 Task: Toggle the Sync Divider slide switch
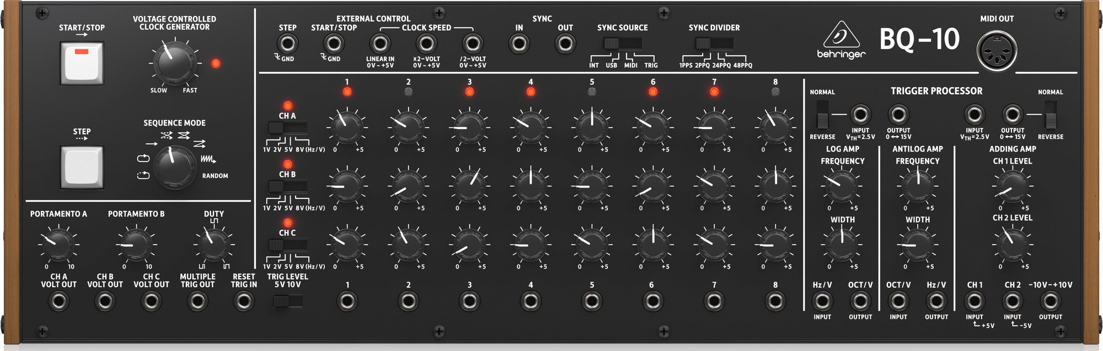coord(714,44)
